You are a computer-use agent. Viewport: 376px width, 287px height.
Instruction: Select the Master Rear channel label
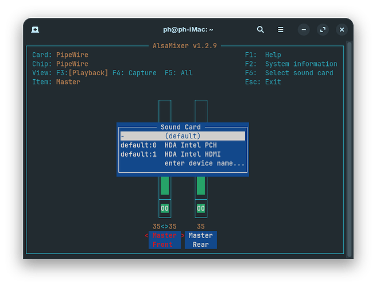pyautogui.click(x=201, y=240)
